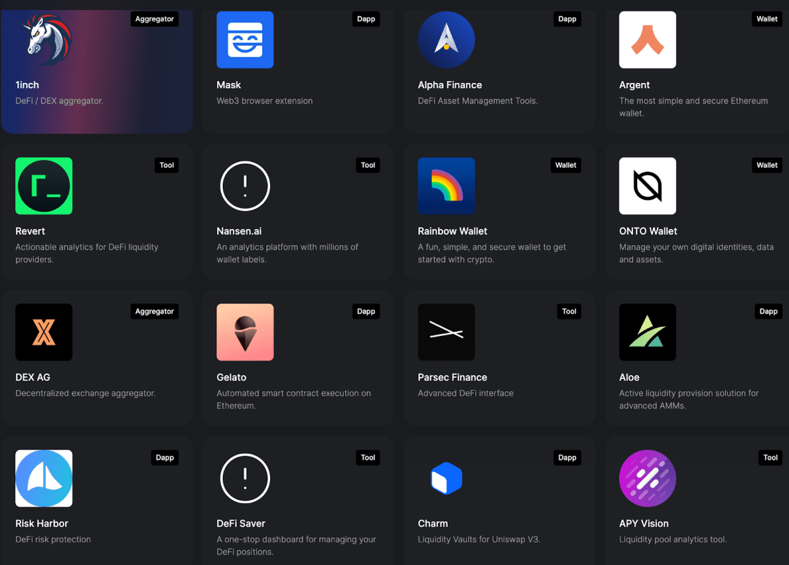789x565 pixels.
Task: Click the Wallet tag on the Argent card
Action: (x=767, y=19)
